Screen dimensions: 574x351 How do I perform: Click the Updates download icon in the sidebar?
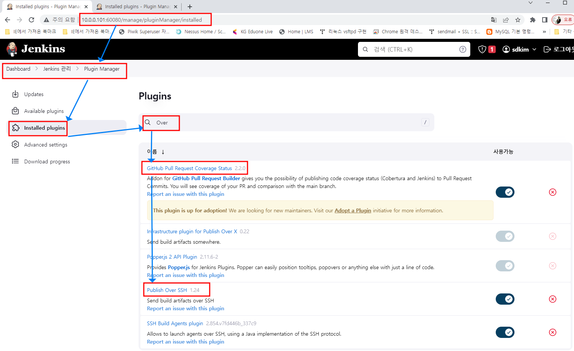(x=15, y=94)
